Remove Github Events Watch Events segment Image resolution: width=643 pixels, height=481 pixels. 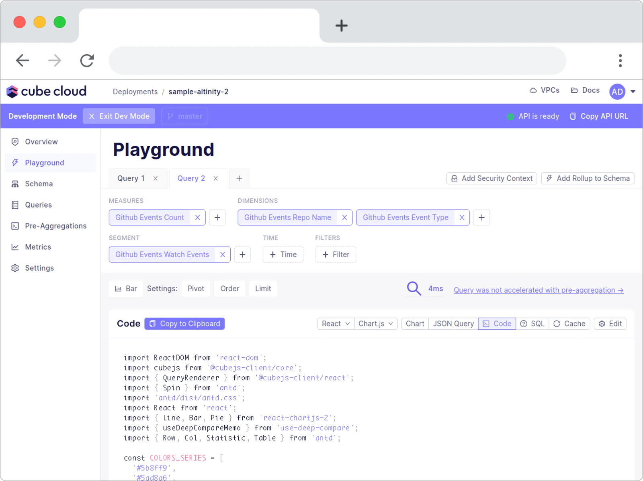(x=223, y=255)
